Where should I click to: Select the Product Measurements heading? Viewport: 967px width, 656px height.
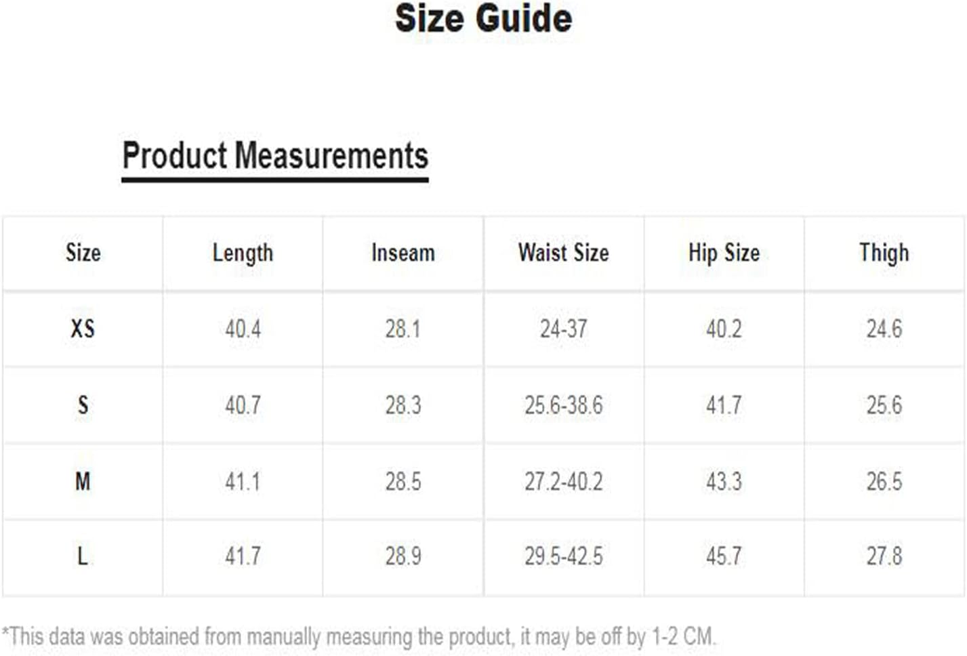coord(275,155)
